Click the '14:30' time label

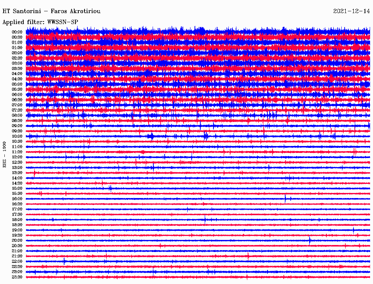[17, 183]
